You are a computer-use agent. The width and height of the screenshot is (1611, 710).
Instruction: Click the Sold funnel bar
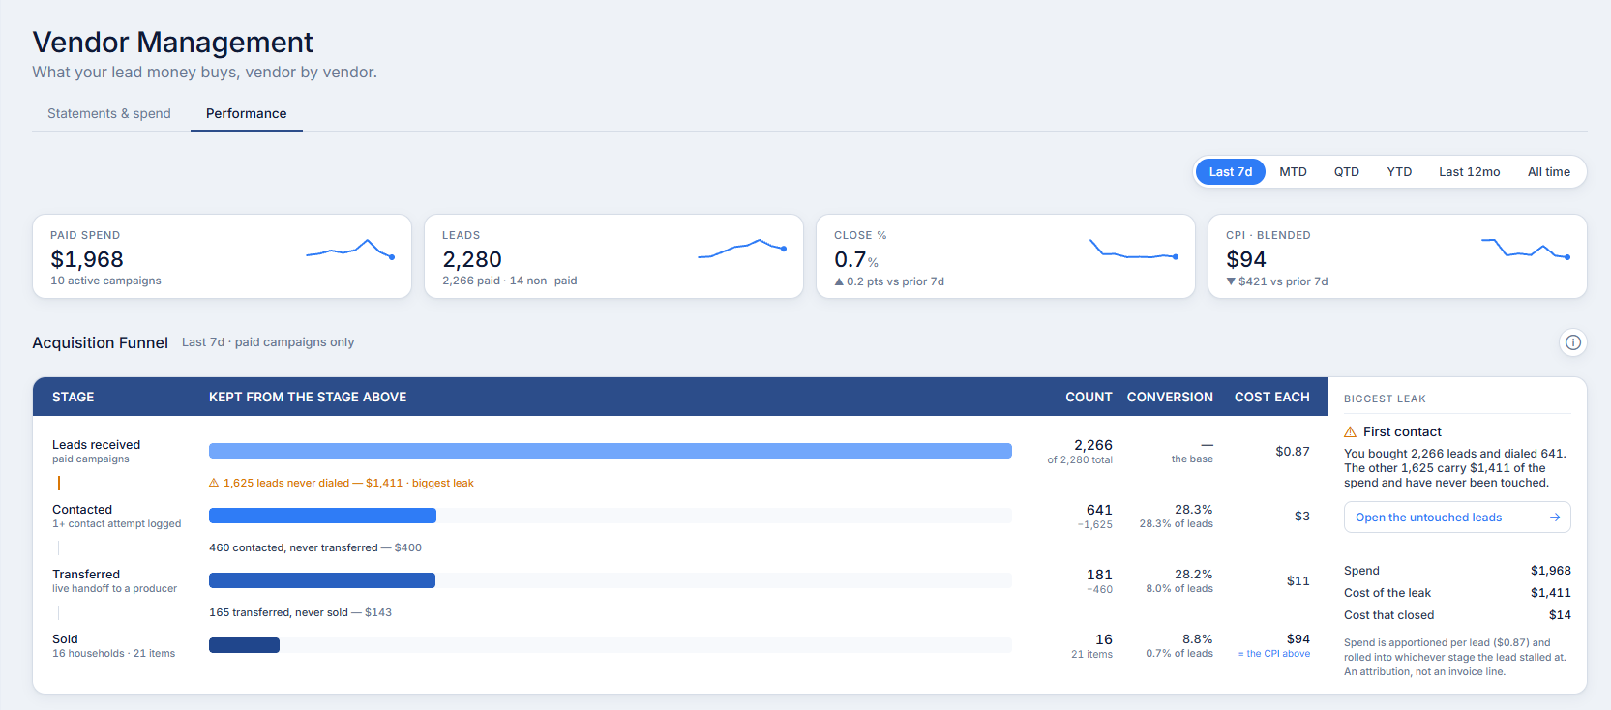[x=244, y=645]
